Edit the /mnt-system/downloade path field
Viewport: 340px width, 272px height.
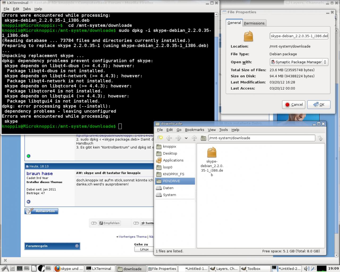[262, 138]
